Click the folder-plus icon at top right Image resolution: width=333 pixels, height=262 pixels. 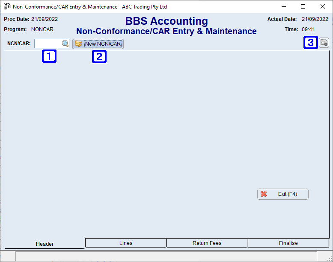(324, 43)
